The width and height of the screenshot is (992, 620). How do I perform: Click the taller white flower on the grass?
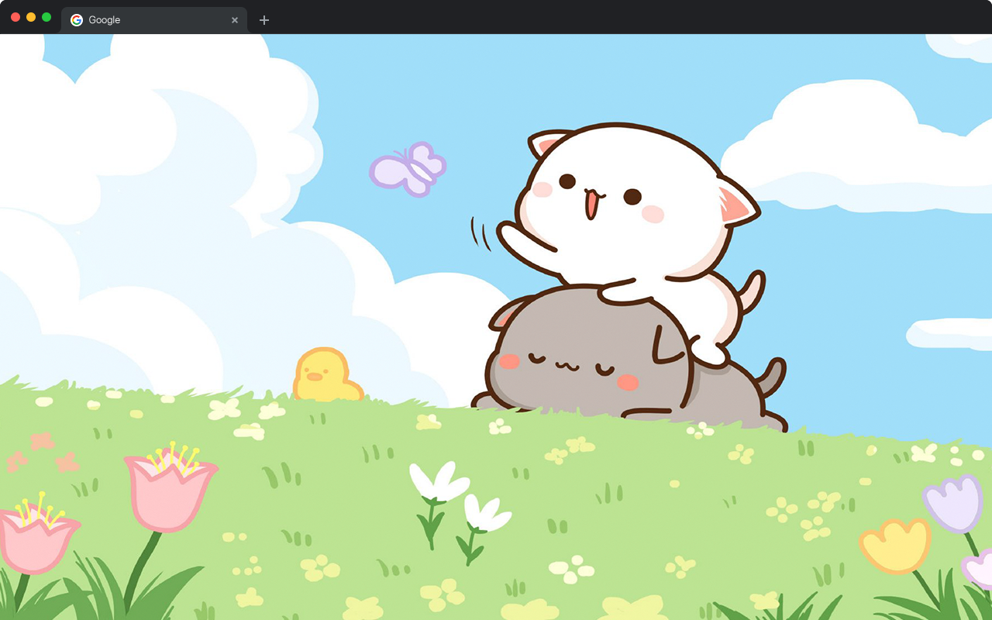437,482
